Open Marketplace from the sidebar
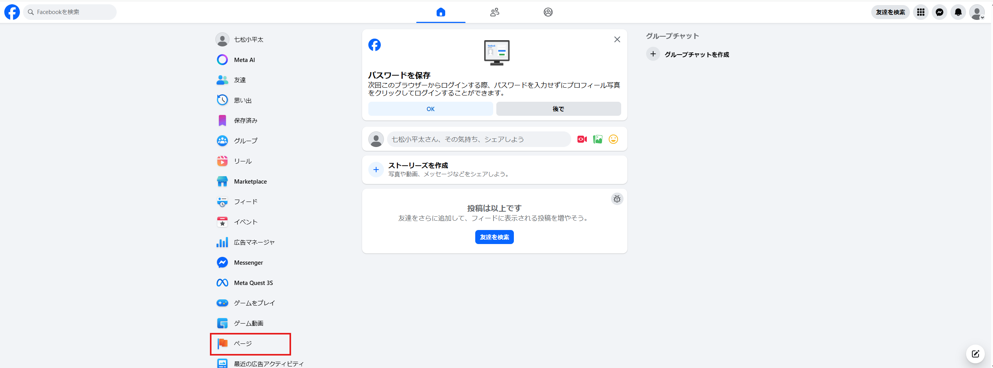This screenshot has width=993, height=368. (250, 181)
